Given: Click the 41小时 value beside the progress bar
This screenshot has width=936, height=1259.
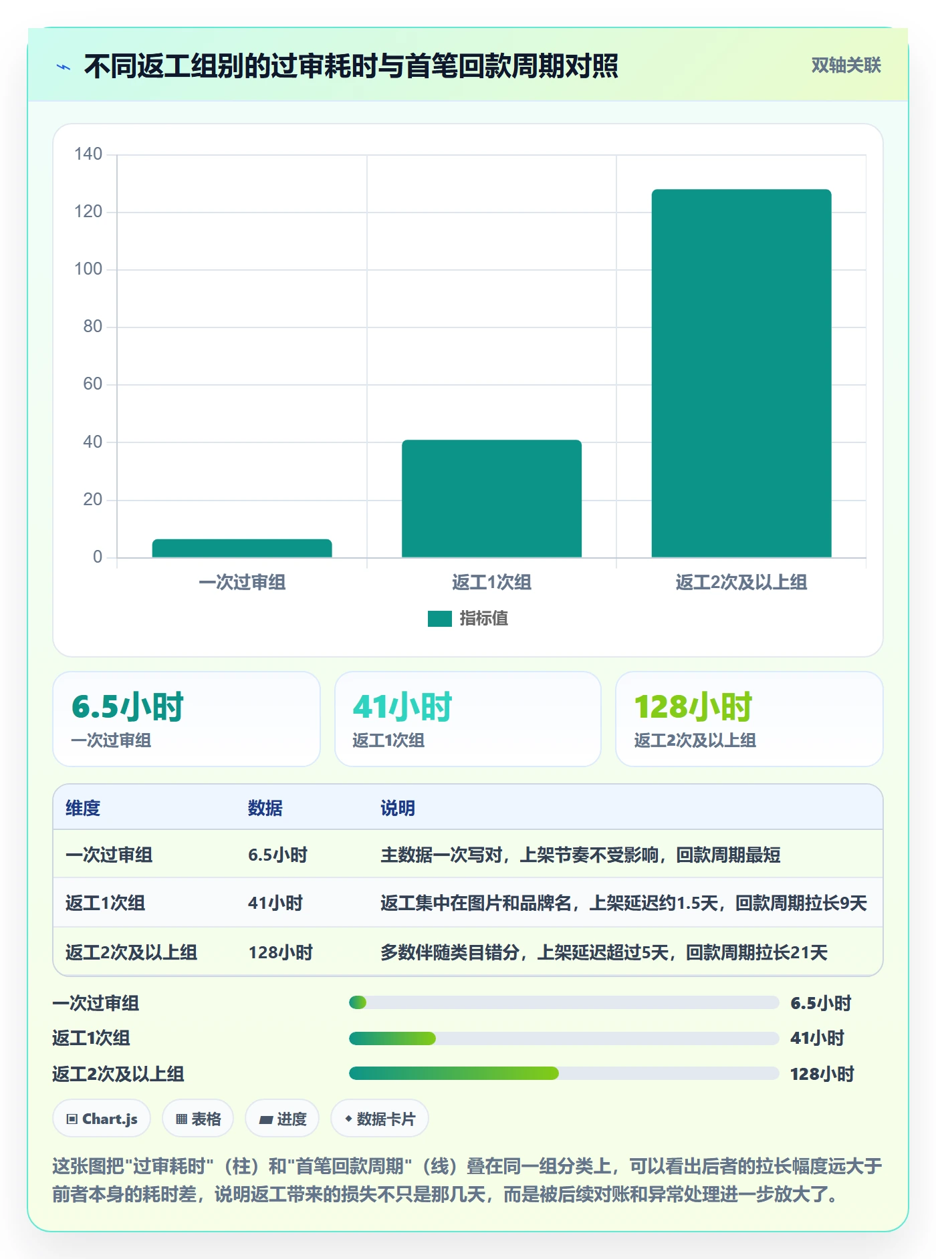Looking at the screenshot, I should click(817, 1038).
